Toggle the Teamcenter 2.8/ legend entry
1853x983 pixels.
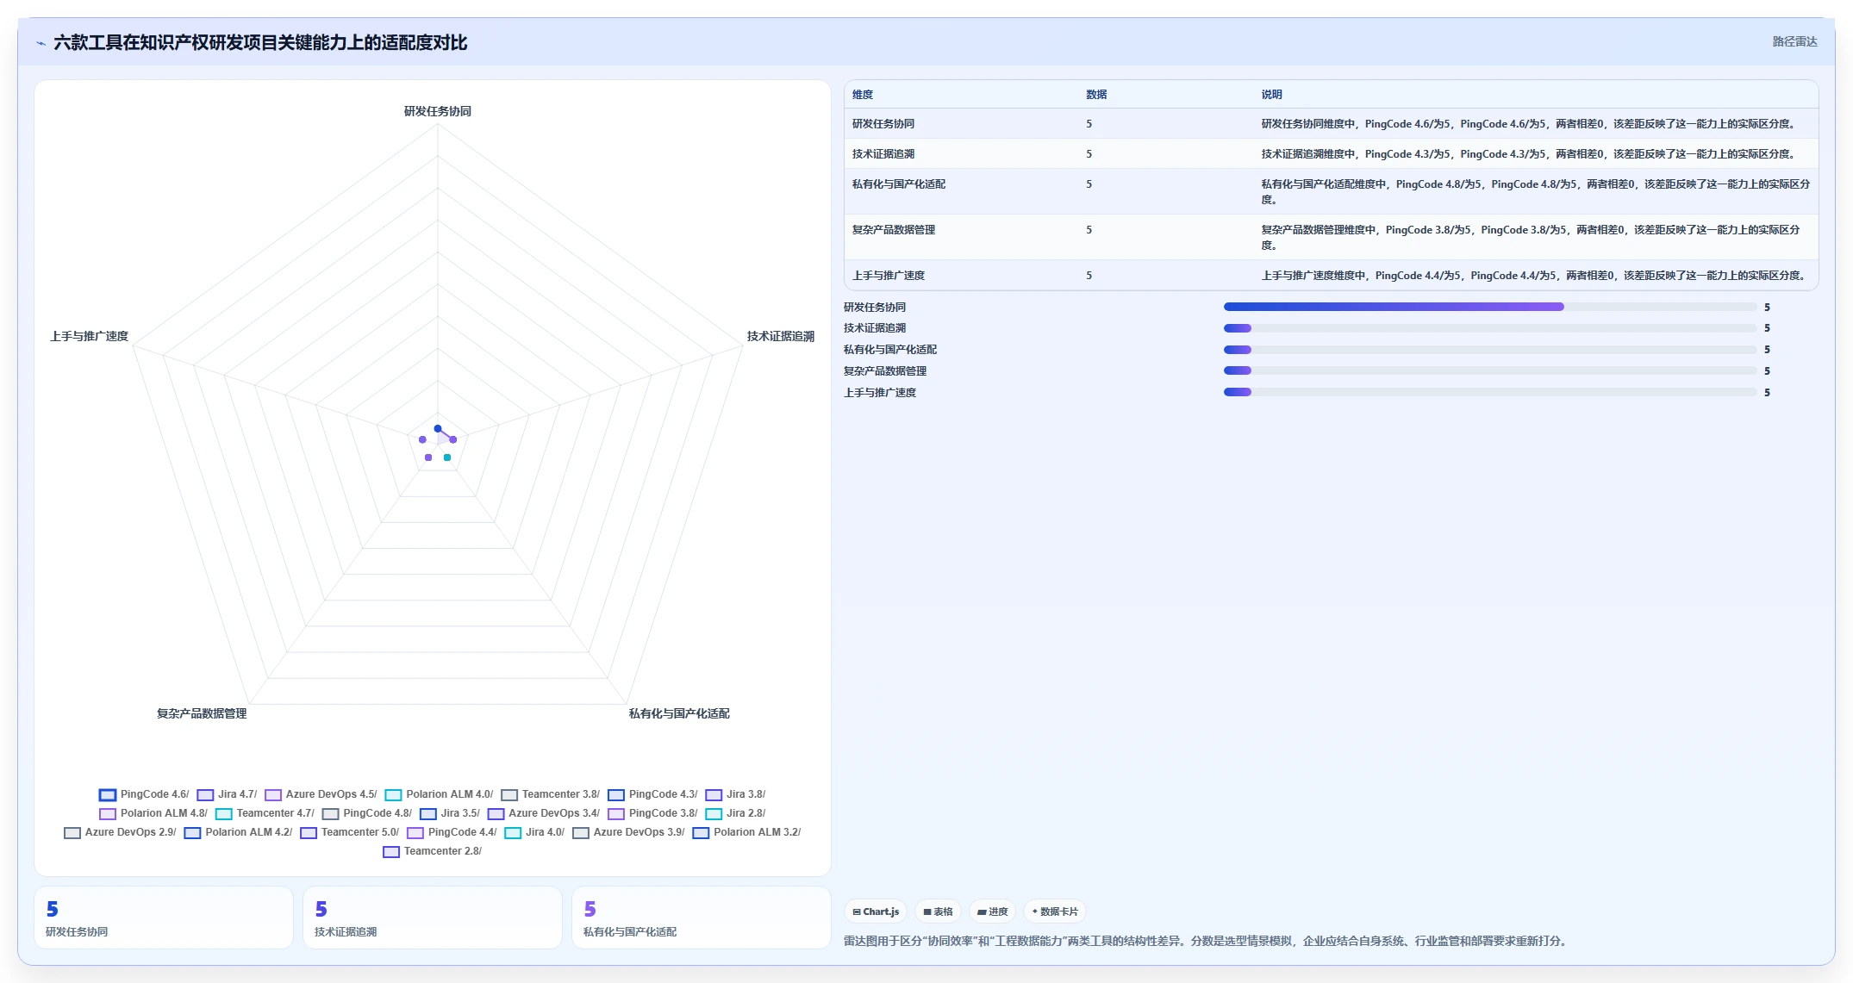pos(433,851)
